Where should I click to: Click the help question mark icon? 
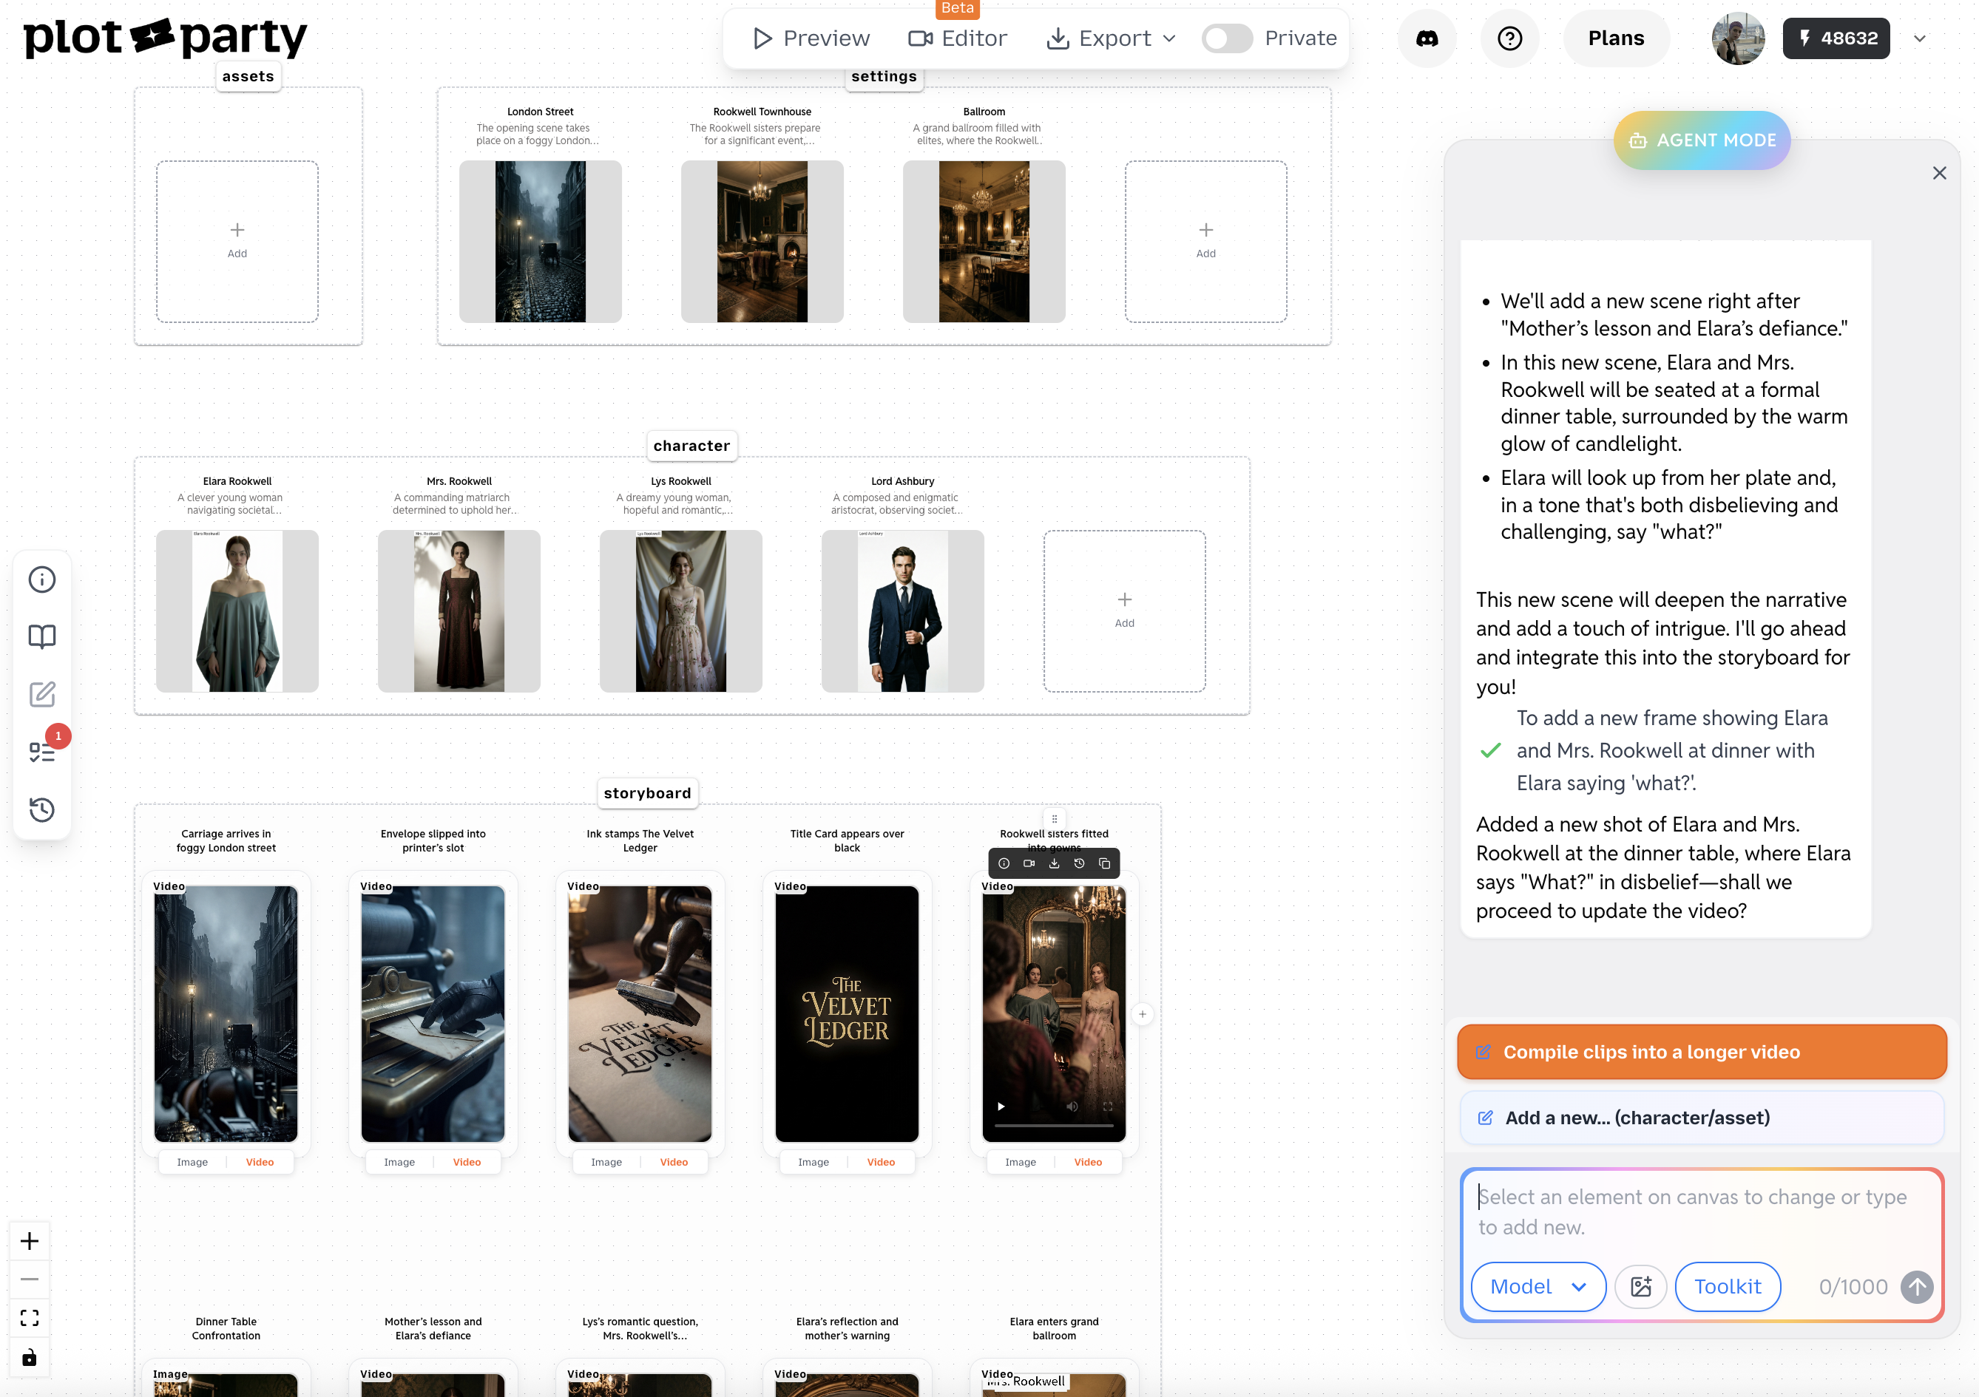click(1509, 38)
